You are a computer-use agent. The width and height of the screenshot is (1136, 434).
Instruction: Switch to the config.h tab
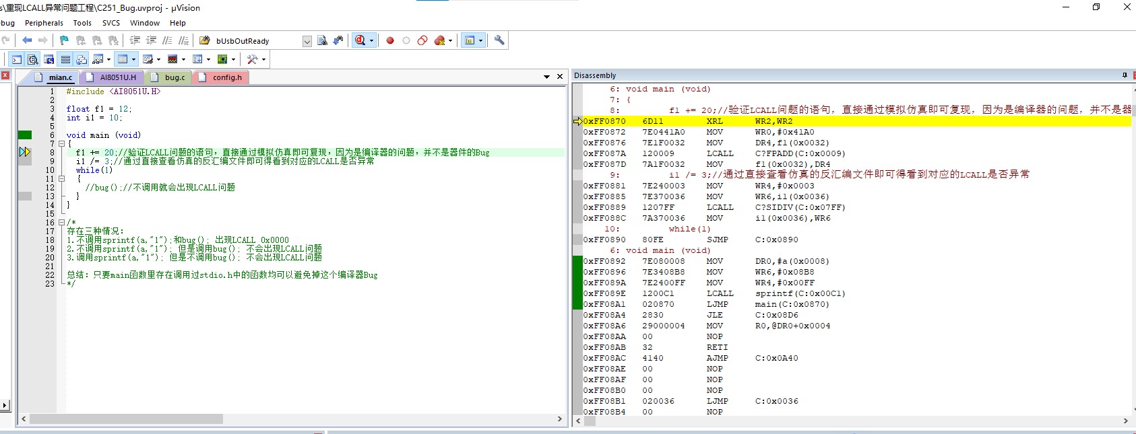221,77
